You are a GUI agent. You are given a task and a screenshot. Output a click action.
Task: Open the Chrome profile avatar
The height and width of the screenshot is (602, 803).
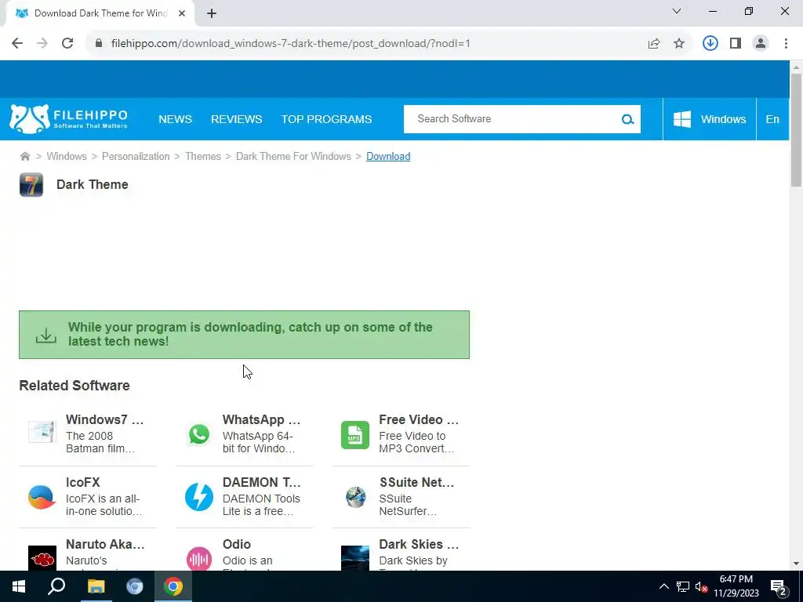[x=761, y=44]
